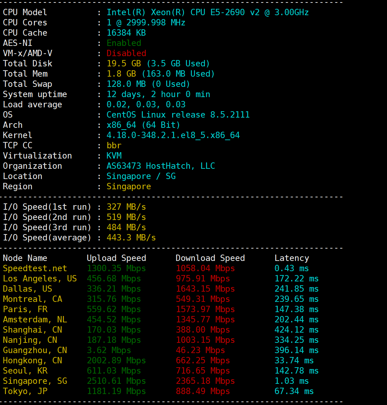The width and height of the screenshot is (387, 405).
Task: Click the Kernel version string 4.18.0-348.2.1
Action: tap(173, 135)
